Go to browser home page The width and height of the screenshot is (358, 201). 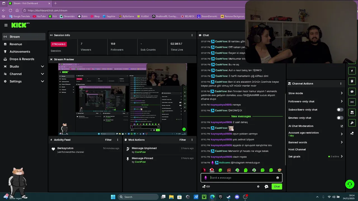click(x=17, y=10)
